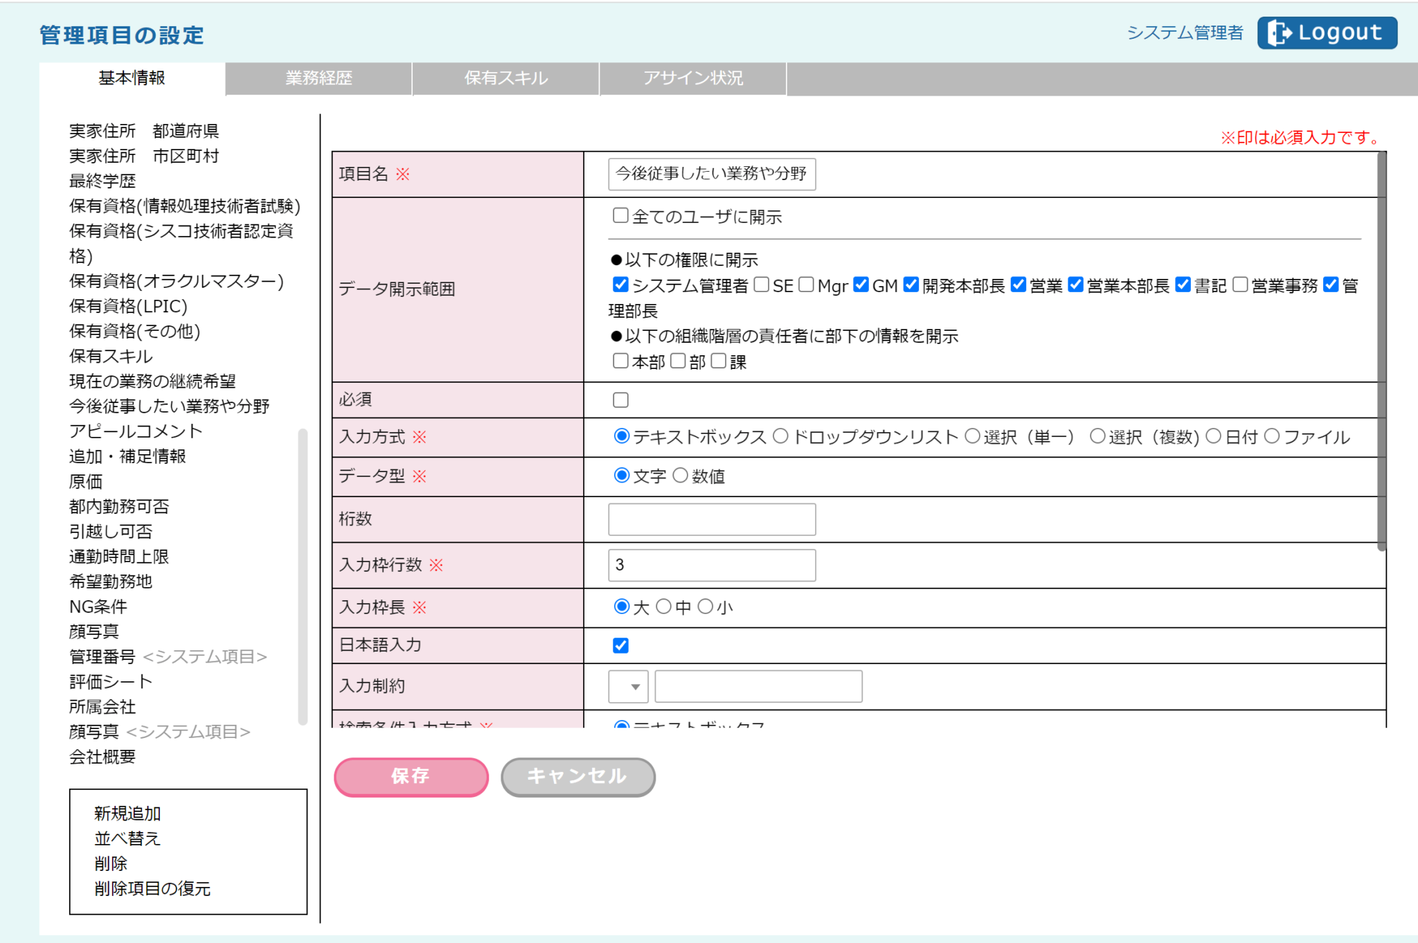Image resolution: width=1418 pixels, height=943 pixels.
Task: Select アピールコメント in the item list
Action: [136, 431]
